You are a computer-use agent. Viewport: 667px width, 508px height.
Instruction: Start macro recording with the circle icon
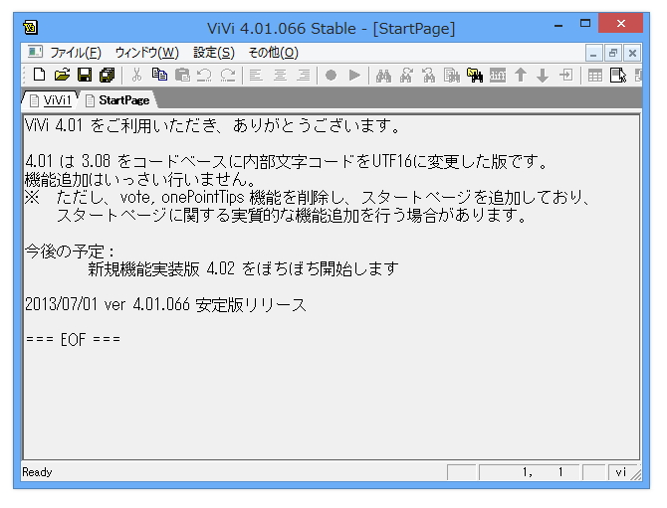(x=331, y=76)
